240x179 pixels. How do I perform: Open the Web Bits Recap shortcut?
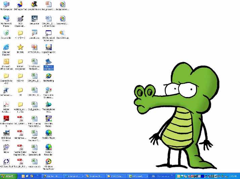pos(48,121)
